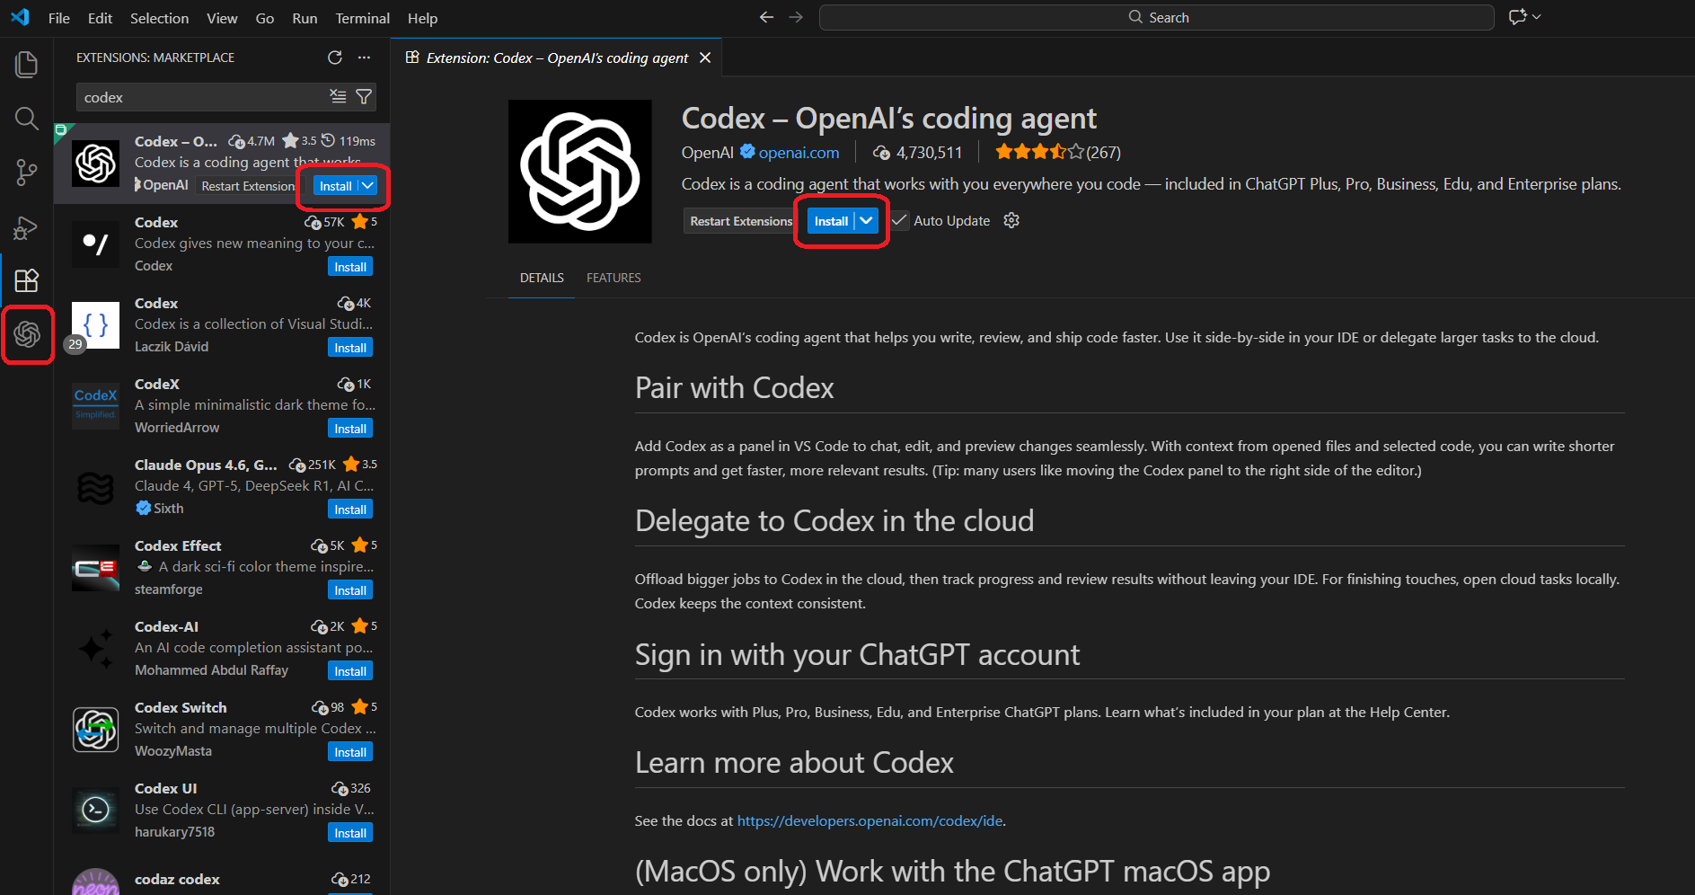Expand the Install dropdown in the Codex list item

(367, 186)
